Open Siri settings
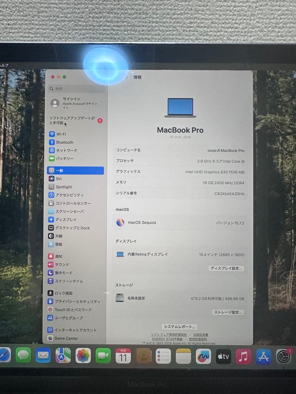 [55, 179]
